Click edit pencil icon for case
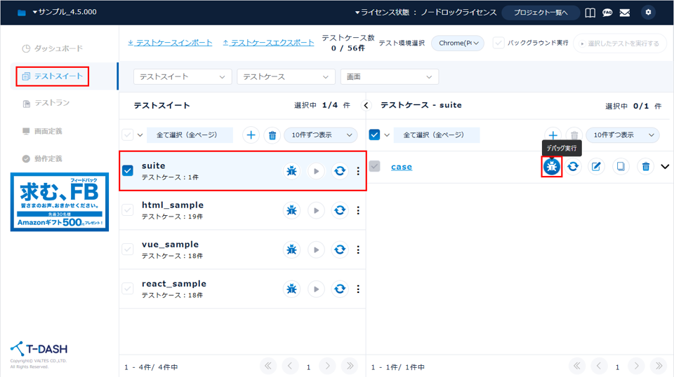The image size is (674, 377). tap(596, 167)
